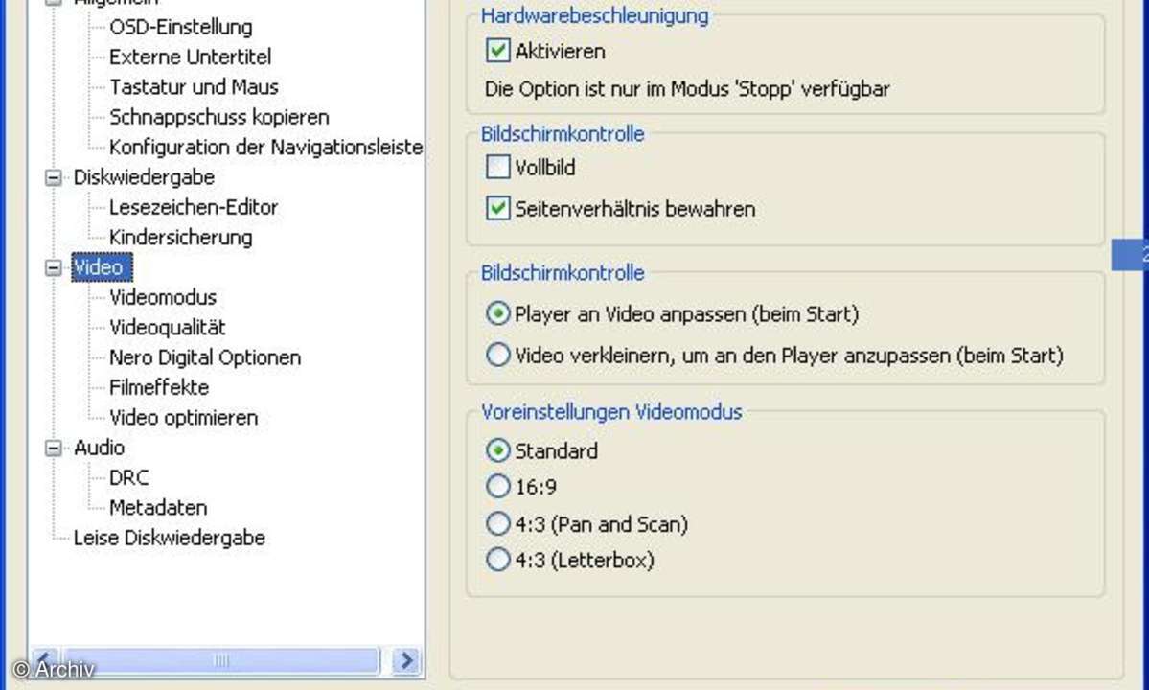Viewport: 1149px width, 690px height.
Task: Collapse the Diskwiedergabe tree node
Action: click(x=54, y=178)
